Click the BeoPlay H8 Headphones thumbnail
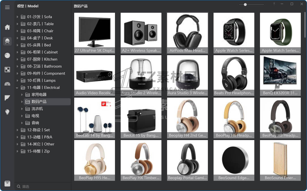The width and height of the screenshot is (307, 191). [280, 118]
